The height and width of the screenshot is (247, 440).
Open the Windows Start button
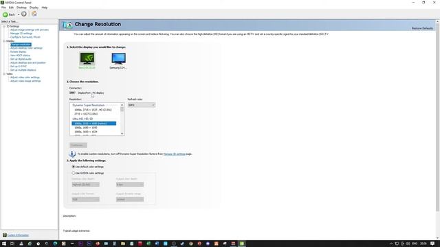point(3,244)
